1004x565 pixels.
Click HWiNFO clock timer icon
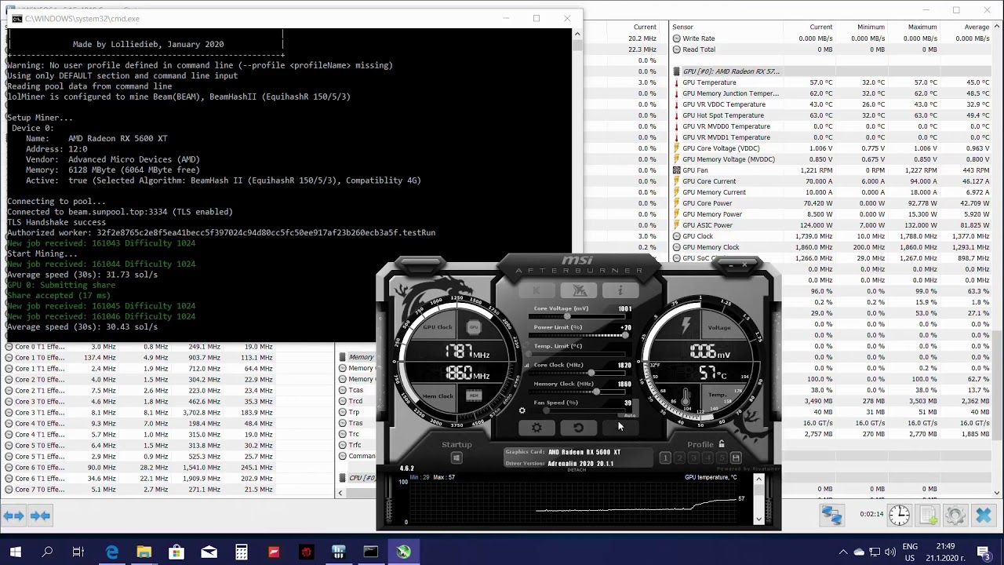point(899,516)
